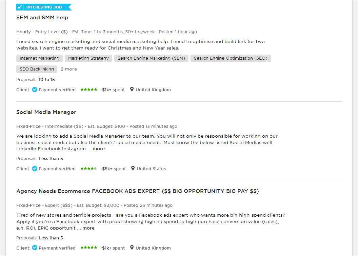Screen dimensions: 358x256
Task: Click the Interesting Job checkmark icon
Action: click(20, 7)
